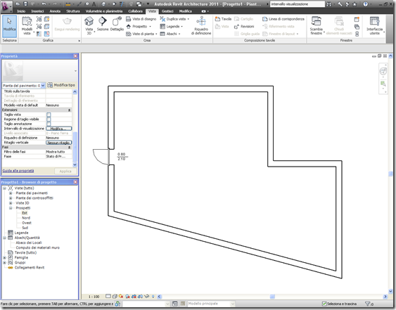This screenshot has width=396, height=310.
Task: Open the Abachi dropdown
Action: (179, 34)
